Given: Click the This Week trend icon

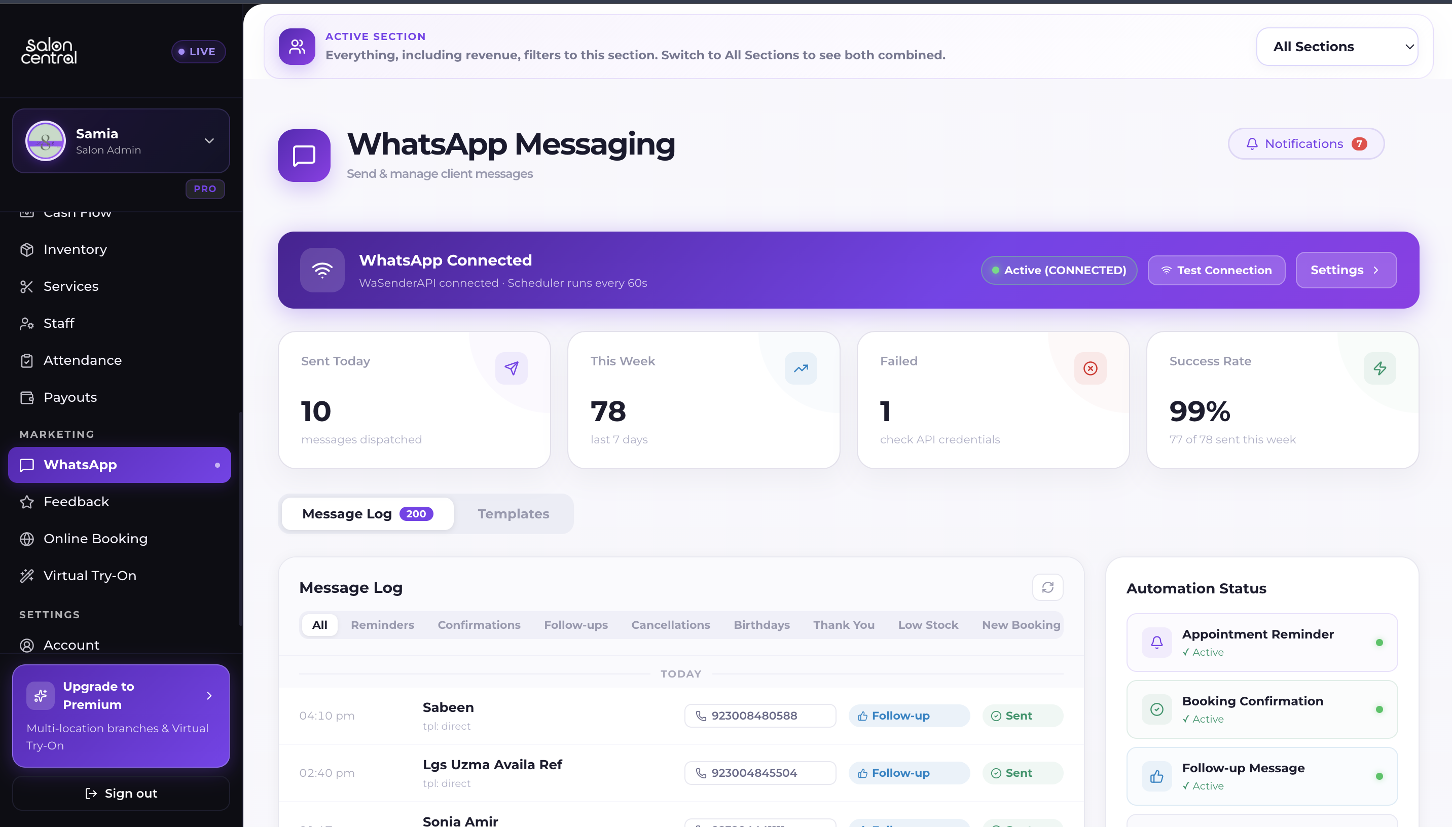Looking at the screenshot, I should click(x=801, y=368).
